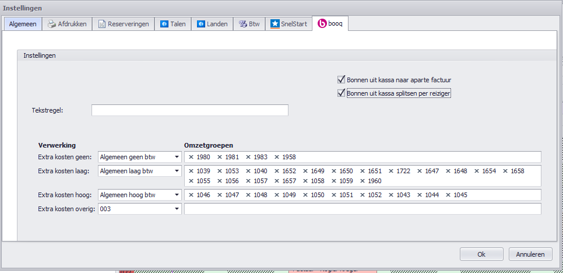This screenshot has height=273, width=563.
Task: Toggle Bonnen uit kassa naar aparte factuur
Action: [x=341, y=79]
